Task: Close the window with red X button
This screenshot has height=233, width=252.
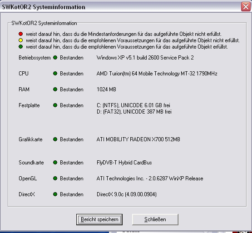Action: pyautogui.click(x=246, y=7)
